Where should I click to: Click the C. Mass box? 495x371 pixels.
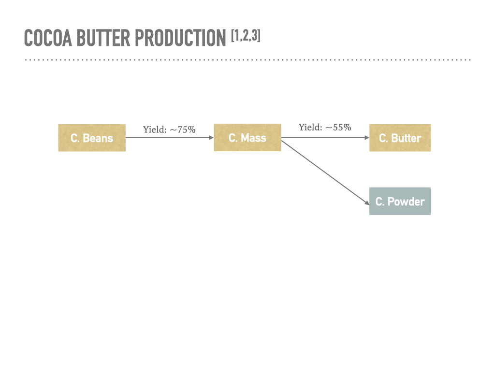pyautogui.click(x=247, y=138)
